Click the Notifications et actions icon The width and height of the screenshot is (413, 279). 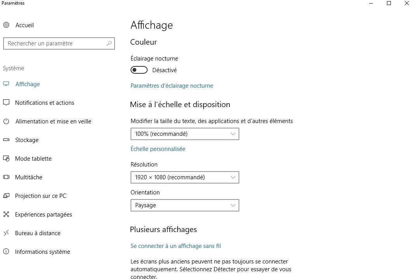click(x=6, y=103)
